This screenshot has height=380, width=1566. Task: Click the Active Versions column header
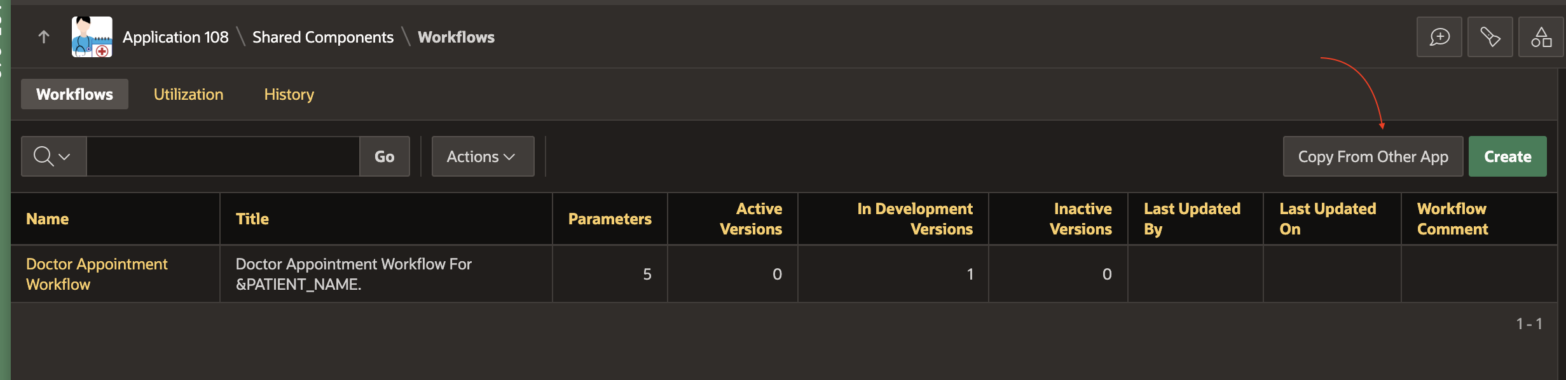point(751,219)
